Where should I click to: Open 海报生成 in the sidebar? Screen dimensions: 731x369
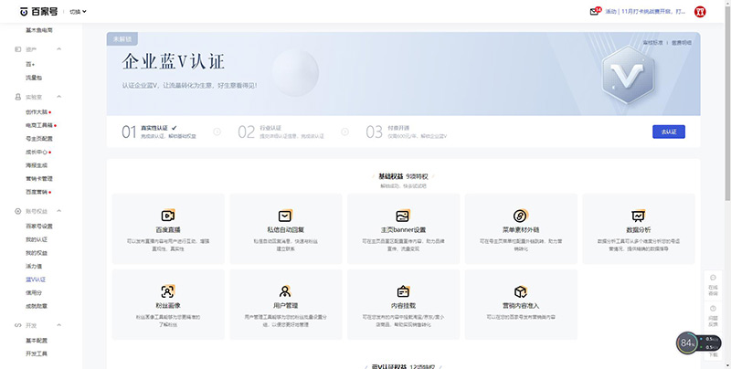point(37,165)
